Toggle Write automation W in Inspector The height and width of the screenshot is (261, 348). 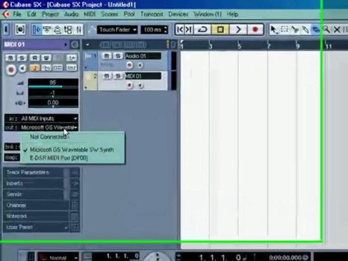click(46, 58)
